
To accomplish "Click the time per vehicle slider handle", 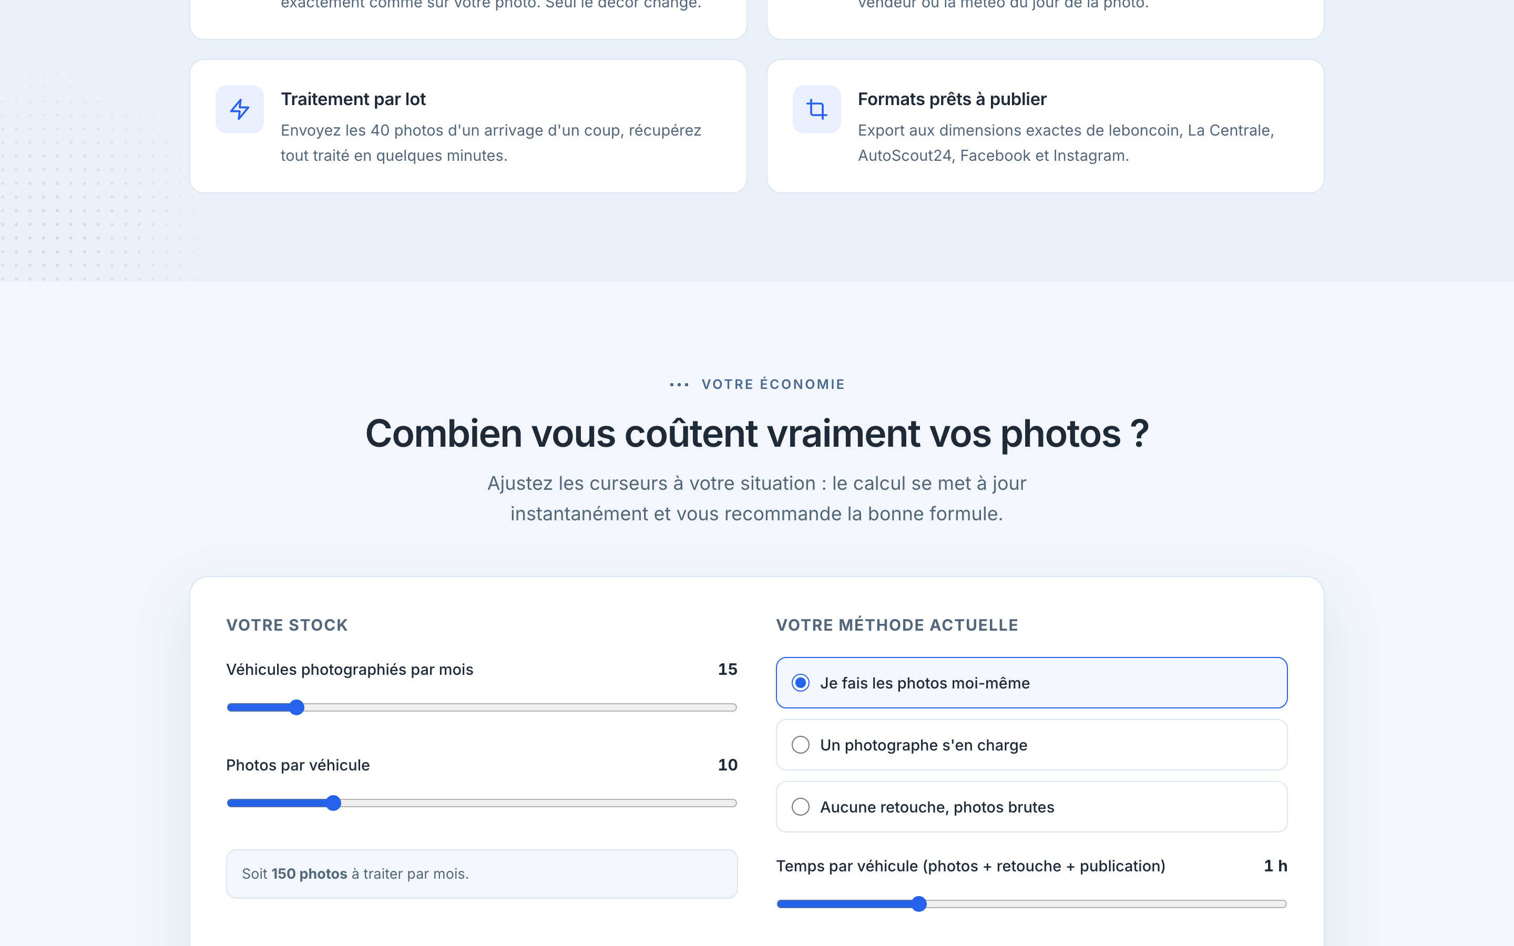I will click(x=918, y=904).
